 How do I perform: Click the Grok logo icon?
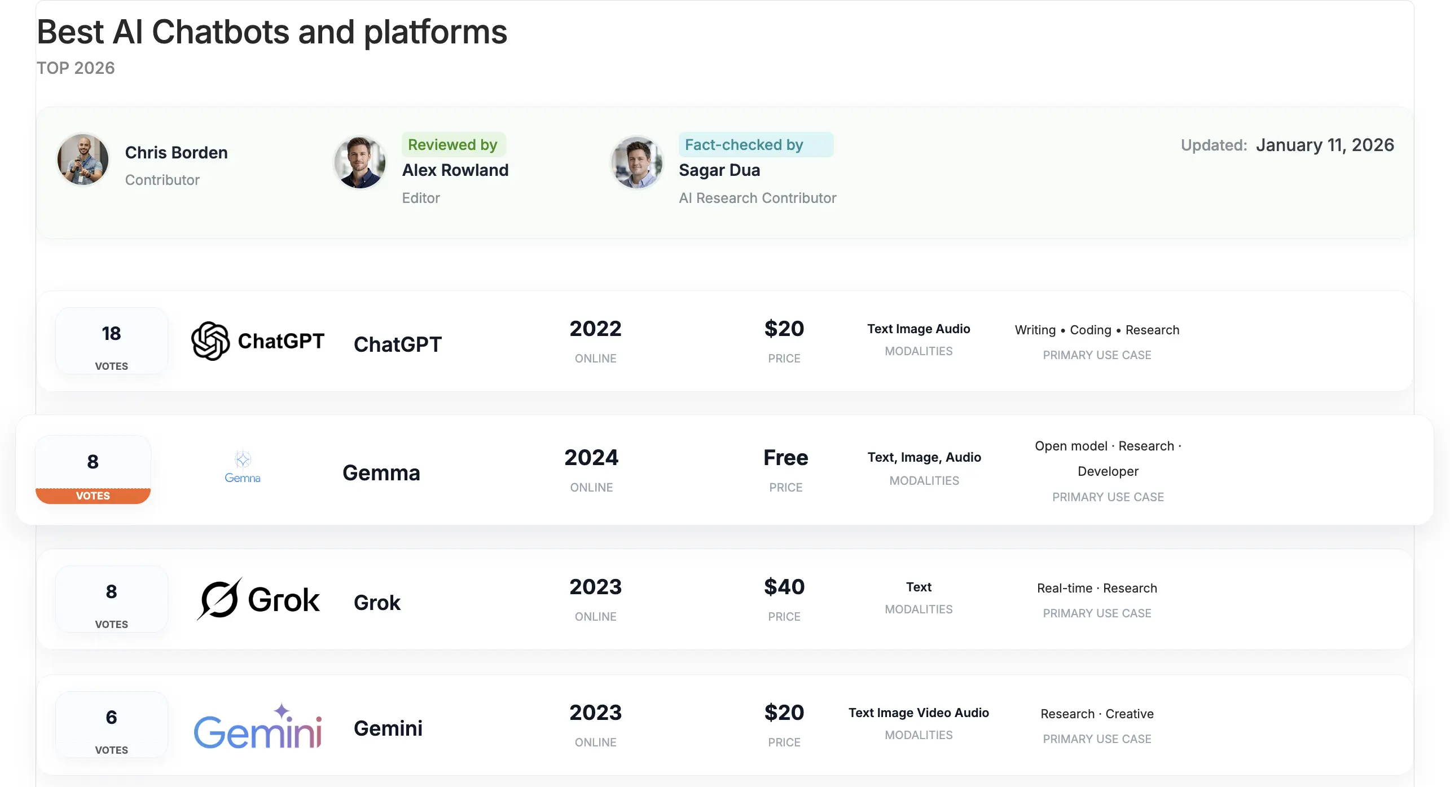tap(220, 599)
